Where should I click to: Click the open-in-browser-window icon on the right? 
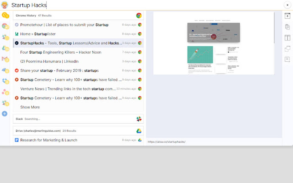coord(287,16)
